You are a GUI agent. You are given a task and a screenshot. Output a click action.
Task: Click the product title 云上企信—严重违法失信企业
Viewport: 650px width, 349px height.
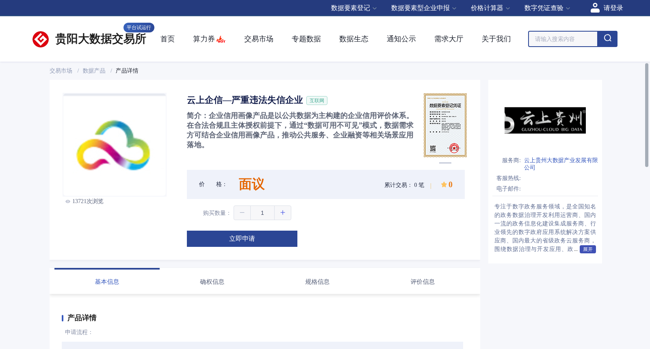click(245, 100)
